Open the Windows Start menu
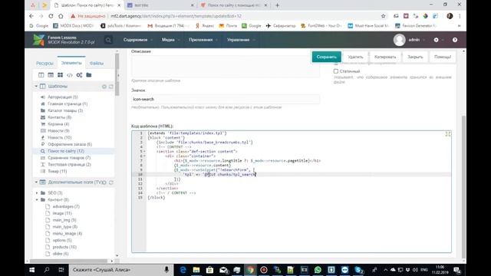 pos(31,270)
